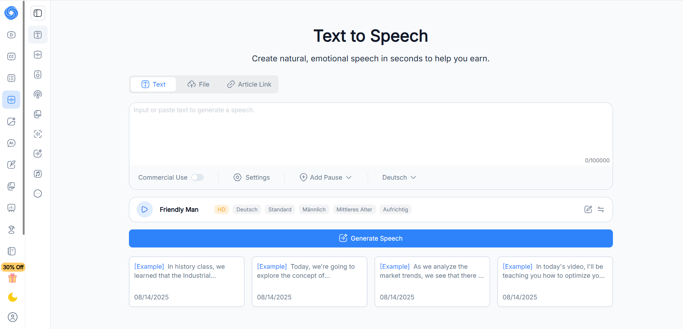The height and width of the screenshot is (329, 683).
Task: Click the HD voice tag
Action: [221, 210]
